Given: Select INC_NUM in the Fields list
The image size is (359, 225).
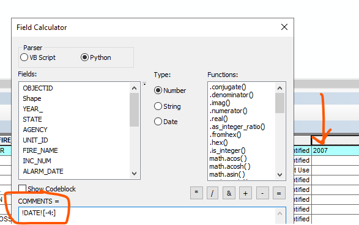Looking at the screenshot, I should coord(37,161).
